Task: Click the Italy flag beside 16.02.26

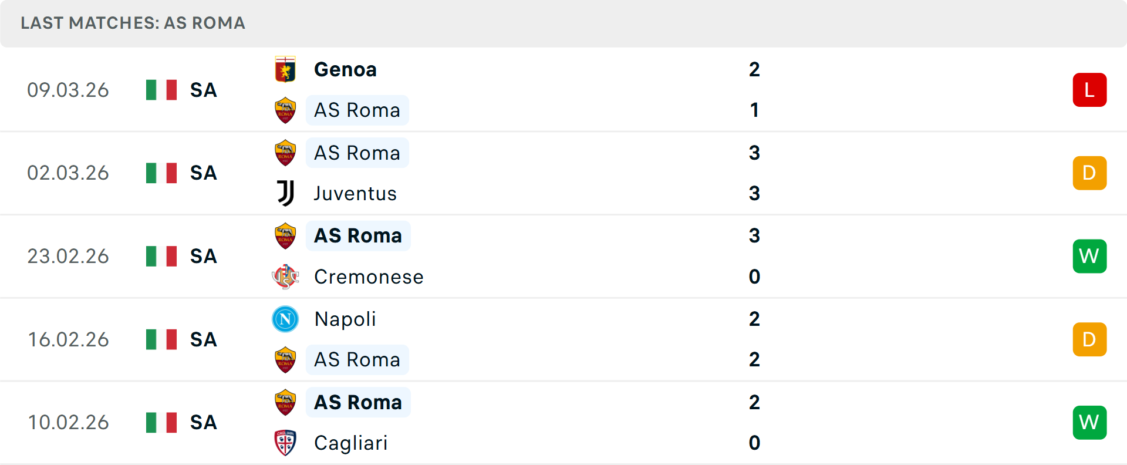Action: click(x=161, y=339)
